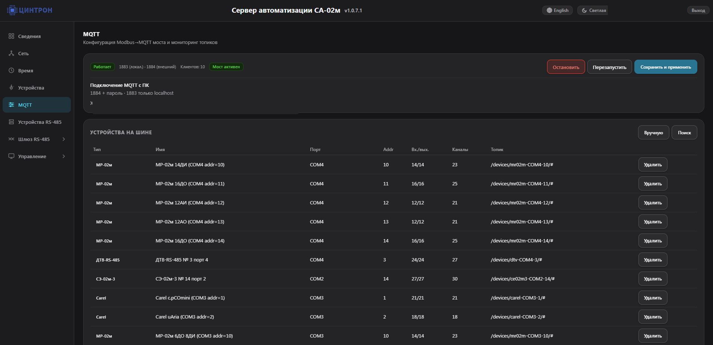Click the Поиск button for bus devices
713x345 pixels.
click(x=684, y=133)
